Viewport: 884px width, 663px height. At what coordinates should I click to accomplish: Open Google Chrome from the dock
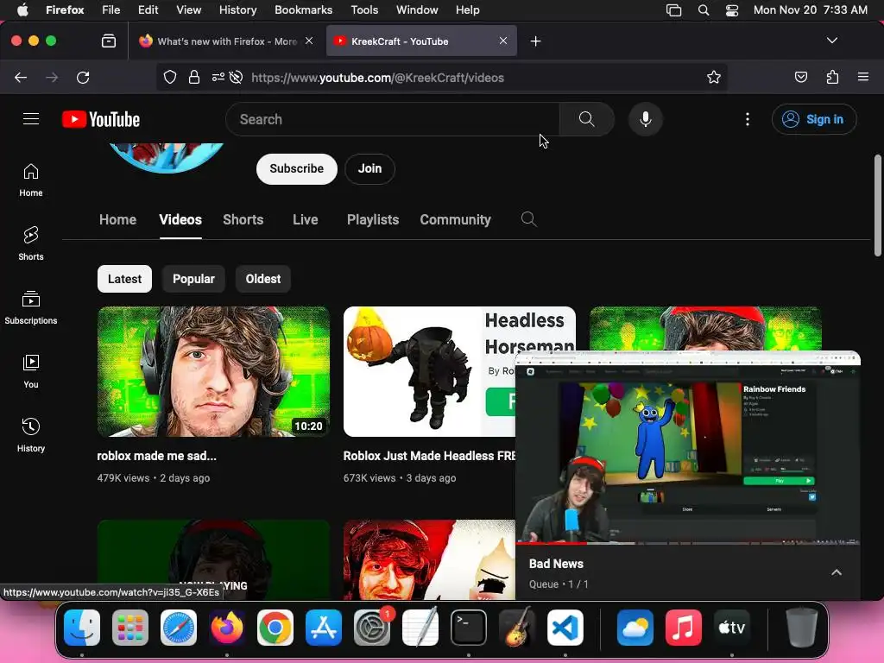275,627
